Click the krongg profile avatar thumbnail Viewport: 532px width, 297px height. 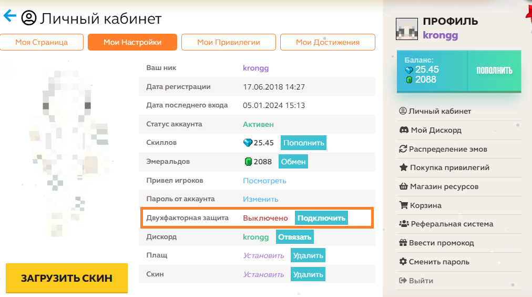[407, 29]
